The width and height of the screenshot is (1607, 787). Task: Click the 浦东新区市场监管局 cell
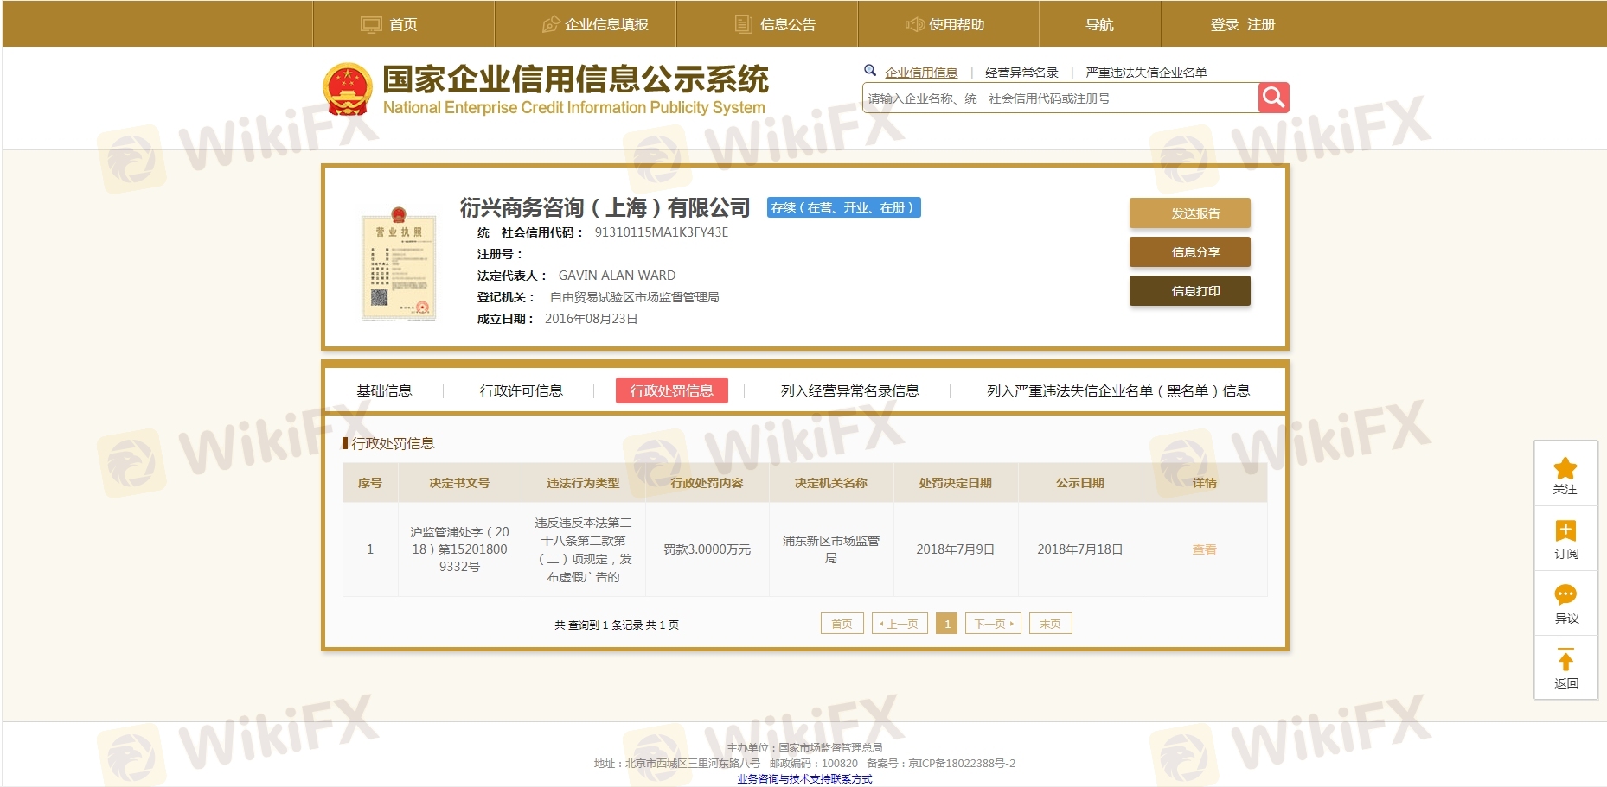click(x=831, y=549)
